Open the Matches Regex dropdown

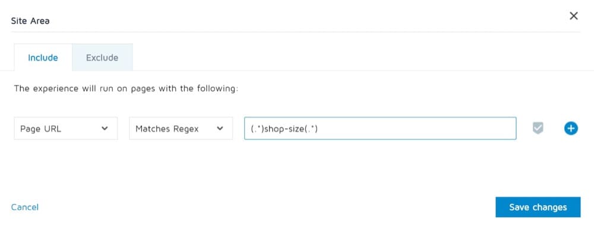click(x=181, y=128)
